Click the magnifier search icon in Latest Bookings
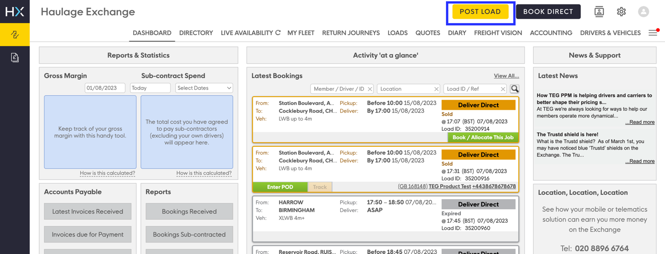The height and width of the screenshot is (254, 665). coord(514,89)
